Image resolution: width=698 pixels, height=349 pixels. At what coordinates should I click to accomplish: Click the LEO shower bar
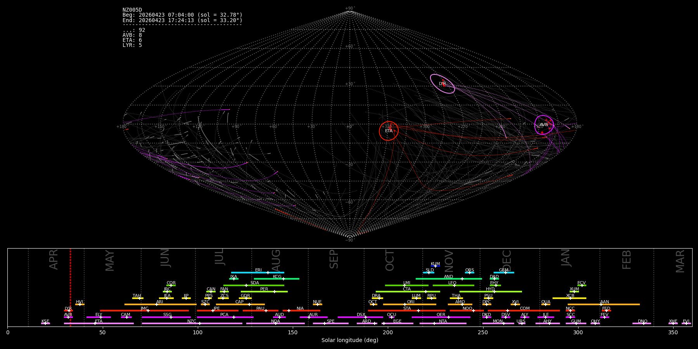click(453, 285)
